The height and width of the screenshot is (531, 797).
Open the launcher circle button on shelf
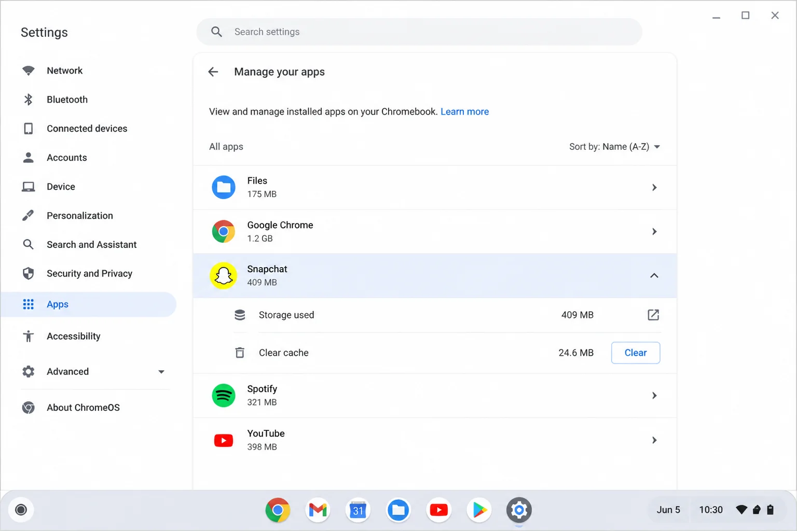tap(21, 510)
